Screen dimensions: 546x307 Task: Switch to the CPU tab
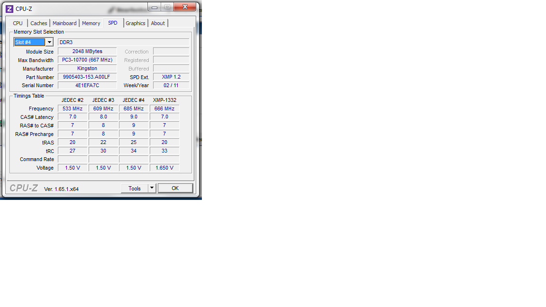point(18,23)
